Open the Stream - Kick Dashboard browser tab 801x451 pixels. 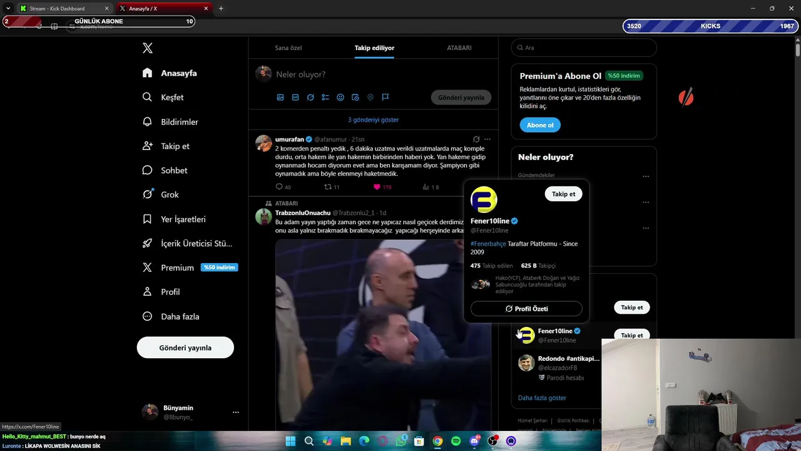(64, 9)
